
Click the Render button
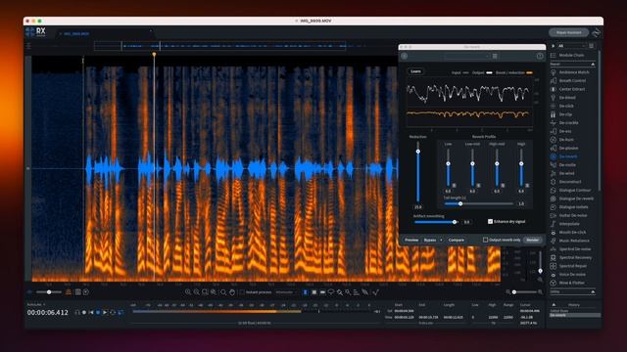tap(532, 240)
